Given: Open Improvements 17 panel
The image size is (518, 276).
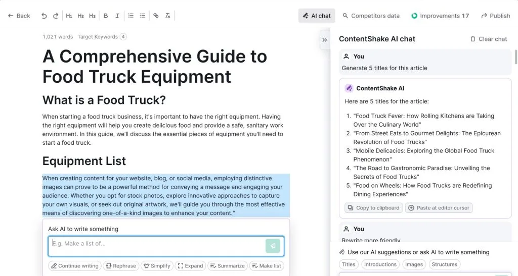Looking at the screenshot, I should pyautogui.click(x=440, y=16).
